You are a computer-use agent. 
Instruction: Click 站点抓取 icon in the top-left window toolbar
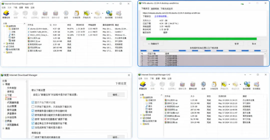point(109,13)
